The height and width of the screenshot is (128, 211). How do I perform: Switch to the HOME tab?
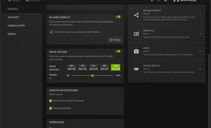click(14, 1)
